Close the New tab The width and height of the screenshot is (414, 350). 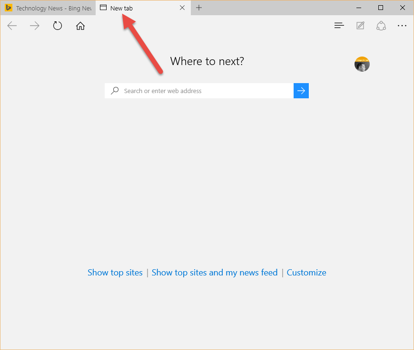click(182, 8)
